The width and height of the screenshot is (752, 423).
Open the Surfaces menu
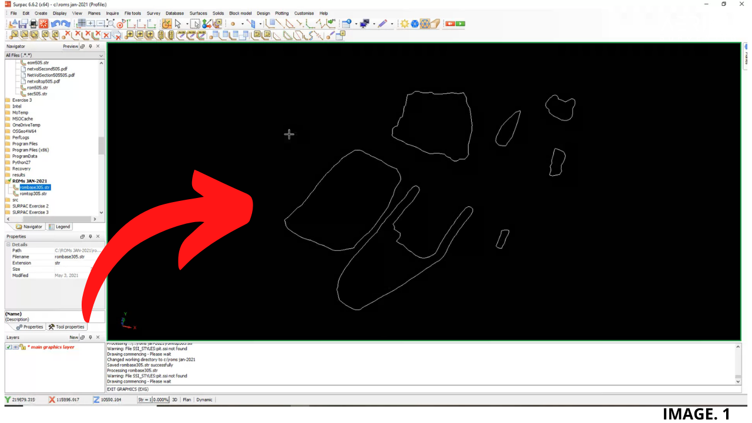point(198,13)
